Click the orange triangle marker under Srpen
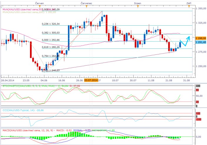 point(139,6)
